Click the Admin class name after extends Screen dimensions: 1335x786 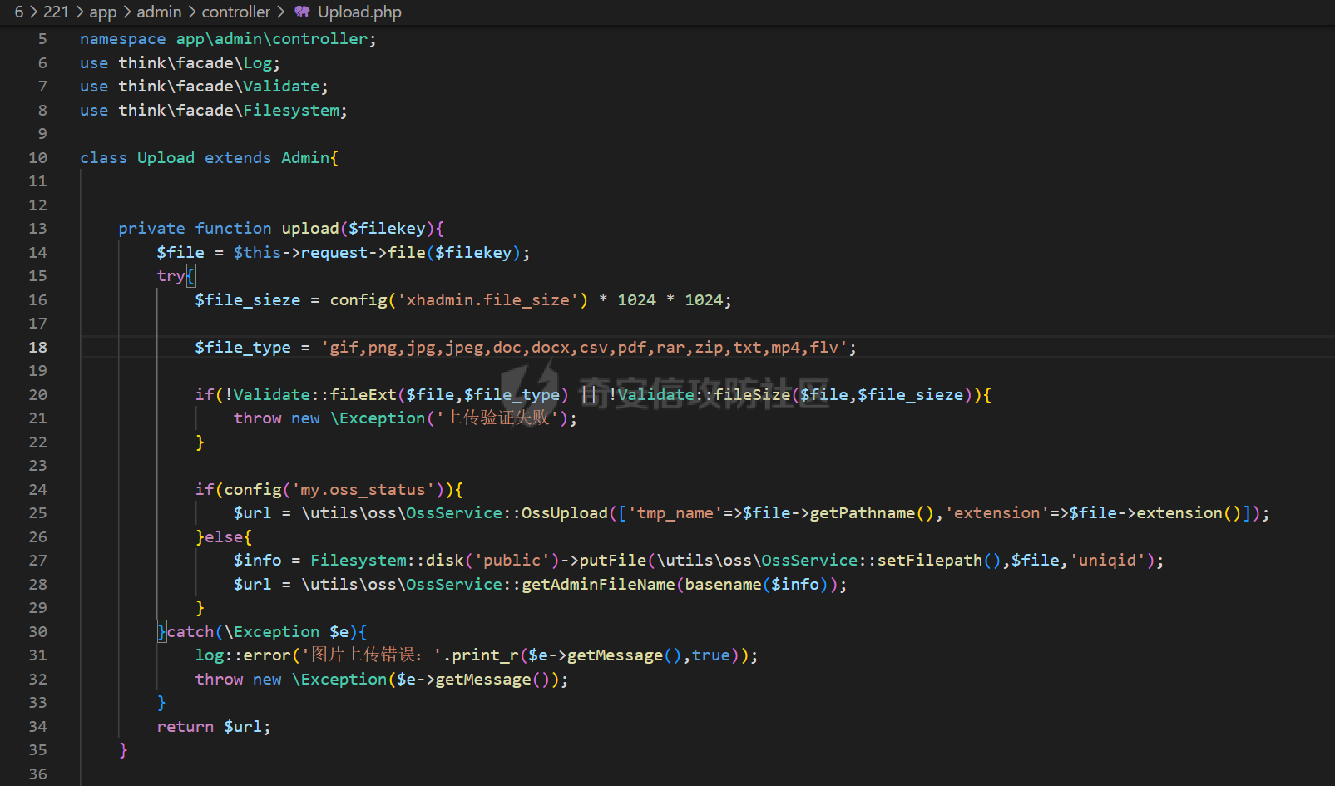click(305, 158)
